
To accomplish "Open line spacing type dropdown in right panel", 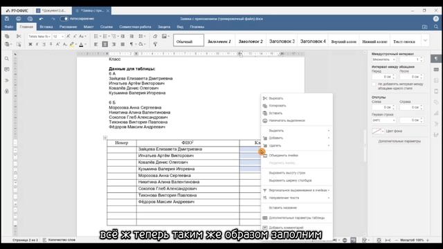I will pos(383,59).
